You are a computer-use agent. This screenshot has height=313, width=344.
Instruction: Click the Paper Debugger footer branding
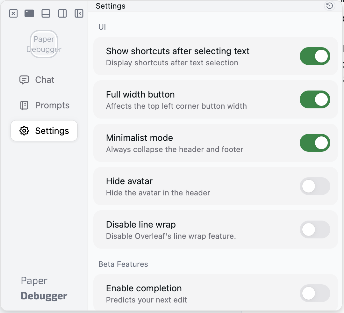click(x=44, y=288)
